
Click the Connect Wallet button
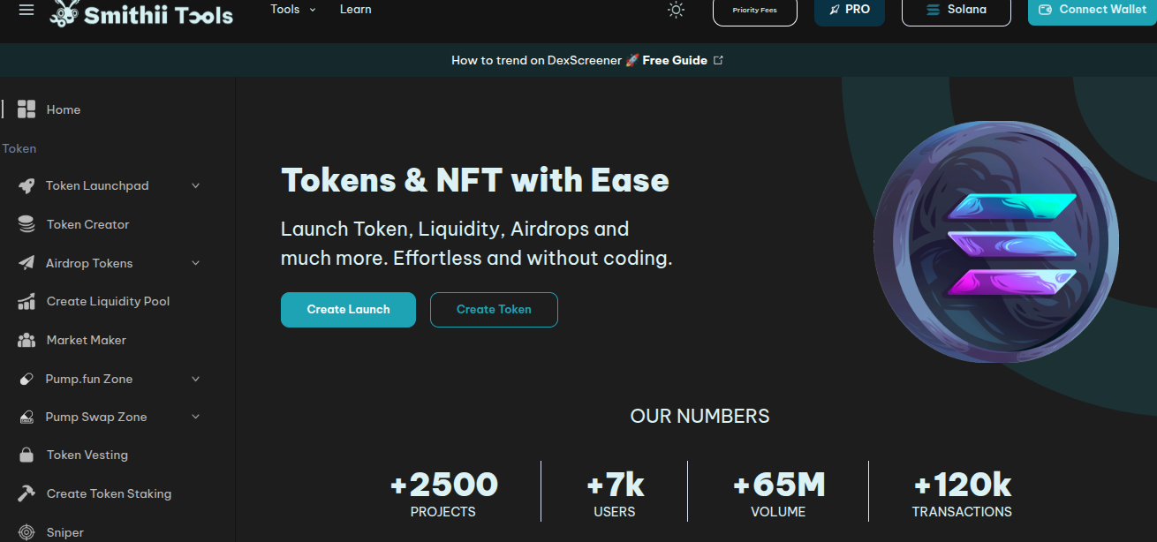click(x=1093, y=10)
